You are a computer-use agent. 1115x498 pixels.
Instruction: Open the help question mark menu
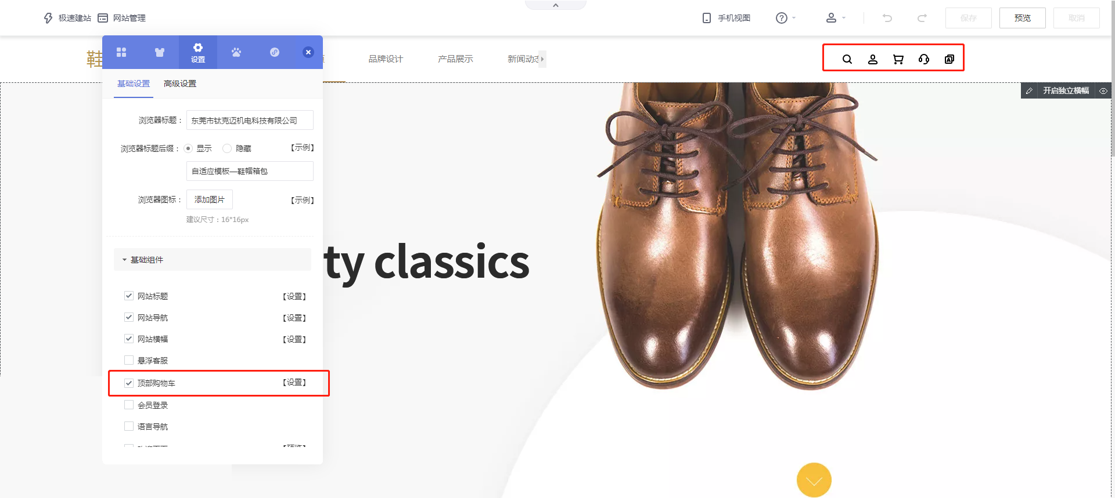(x=786, y=18)
